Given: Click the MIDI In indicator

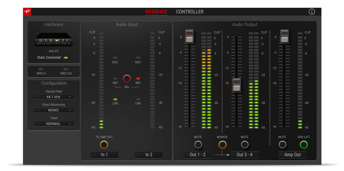Looking at the screenshot, I should (41, 69).
